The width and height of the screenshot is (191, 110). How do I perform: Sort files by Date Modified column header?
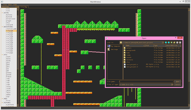174,45
